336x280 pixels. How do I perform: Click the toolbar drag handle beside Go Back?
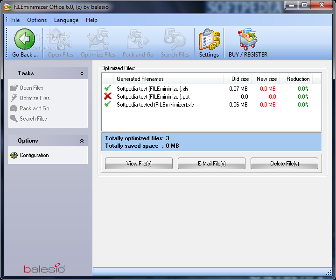click(7, 43)
